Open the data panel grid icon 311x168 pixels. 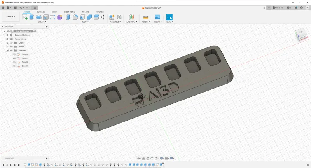pyautogui.click(x=3, y=8)
